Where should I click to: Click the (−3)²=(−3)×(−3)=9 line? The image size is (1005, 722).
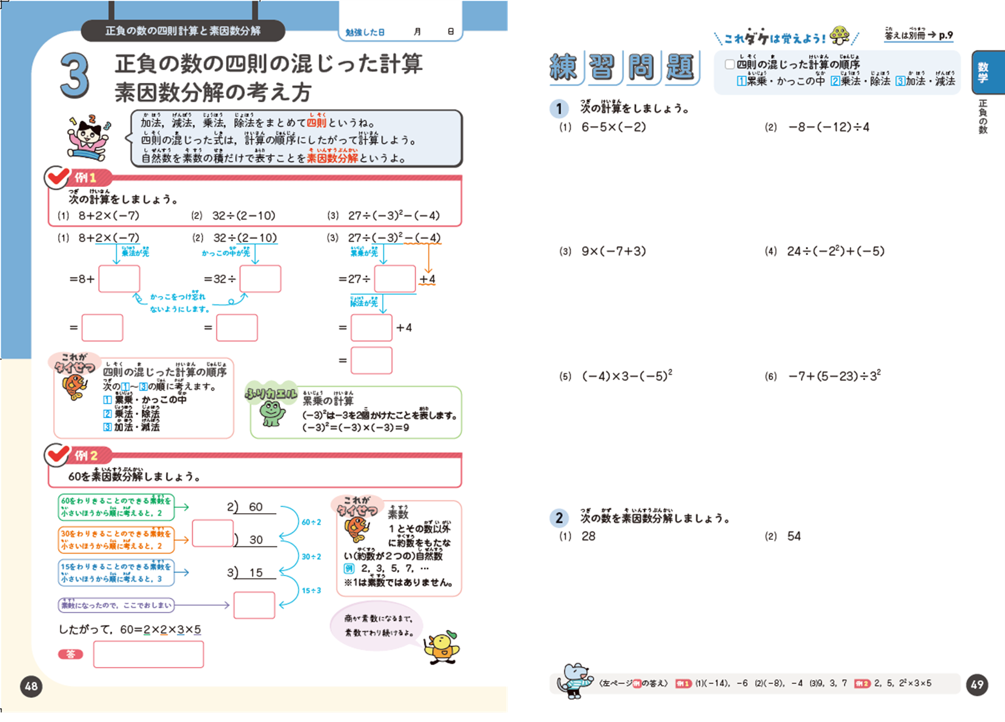tap(356, 428)
